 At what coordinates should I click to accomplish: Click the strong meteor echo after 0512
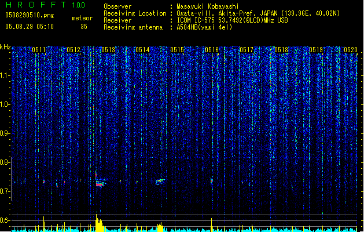click(x=101, y=183)
